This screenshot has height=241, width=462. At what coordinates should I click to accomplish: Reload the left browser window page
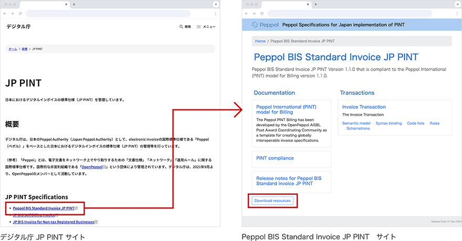point(20,13)
